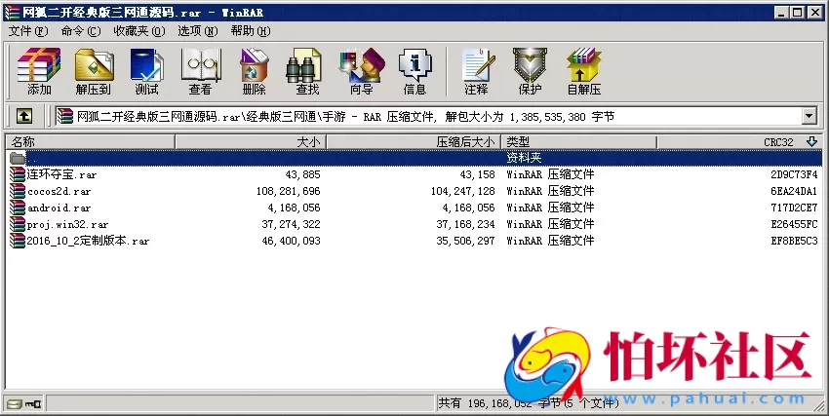Image resolution: width=829 pixels, height=416 pixels.
Task: Click the size value 43,885
Action: (303, 174)
